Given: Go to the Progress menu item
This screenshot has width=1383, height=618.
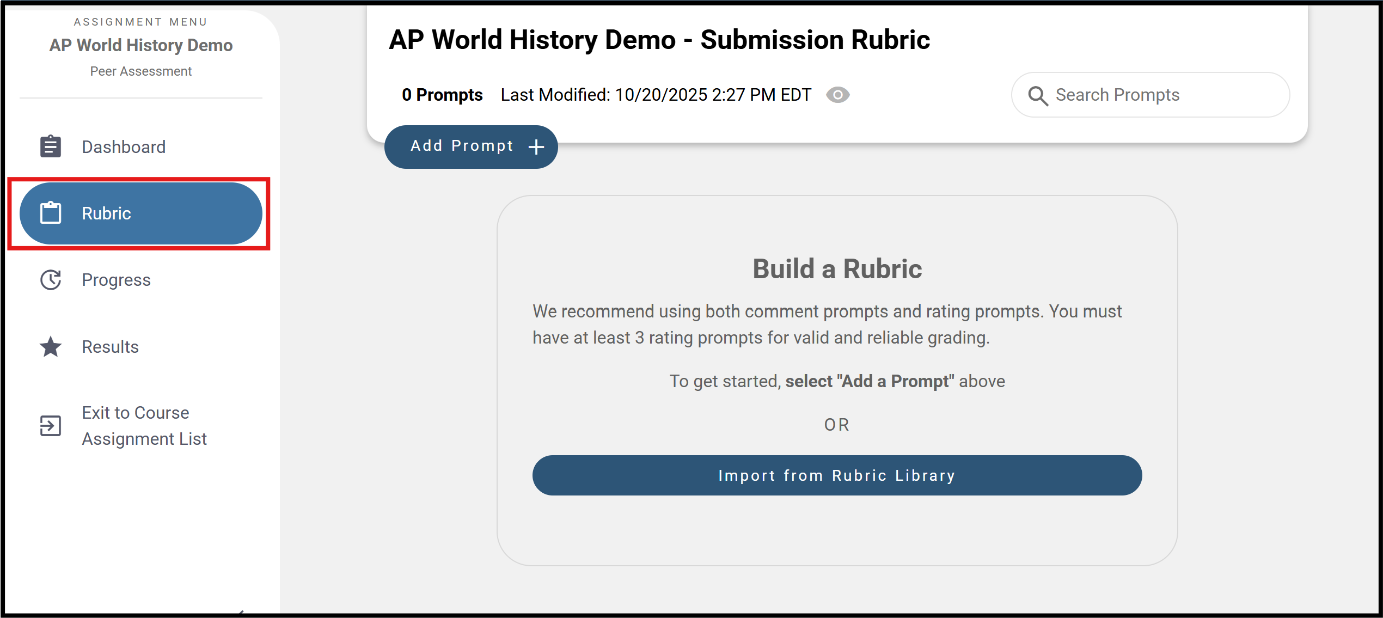Looking at the screenshot, I should 140,280.
